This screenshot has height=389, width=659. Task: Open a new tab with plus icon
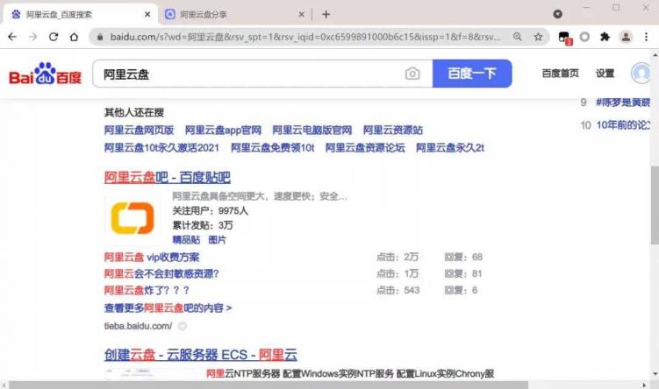(326, 14)
